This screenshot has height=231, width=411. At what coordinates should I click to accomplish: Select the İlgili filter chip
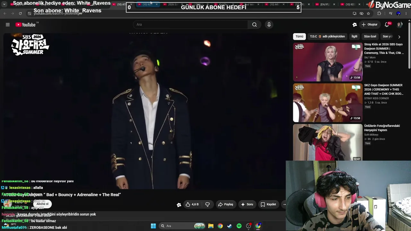(x=354, y=37)
